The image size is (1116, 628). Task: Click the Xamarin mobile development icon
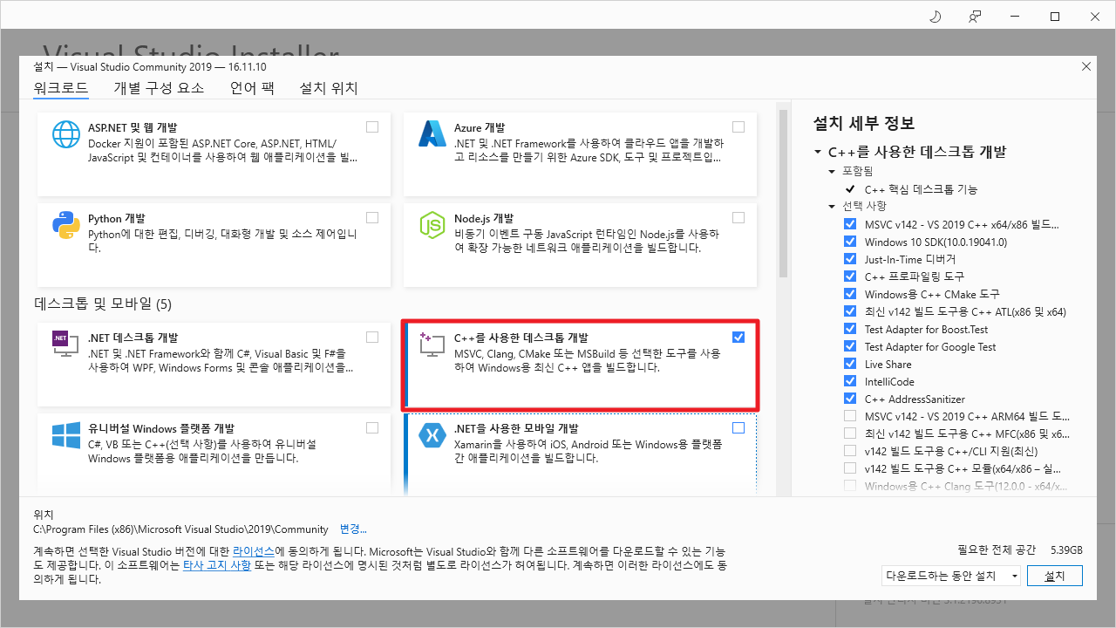point(432,436)
